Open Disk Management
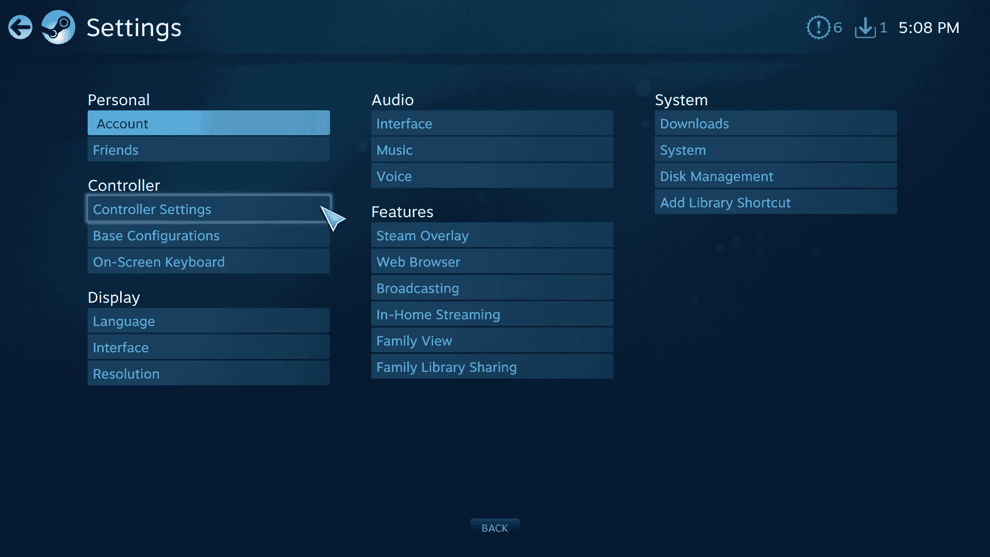 (776, 176)
